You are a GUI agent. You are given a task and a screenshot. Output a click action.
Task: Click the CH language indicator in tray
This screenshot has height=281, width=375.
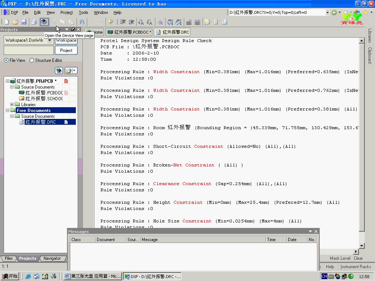[x=324, y=276]
